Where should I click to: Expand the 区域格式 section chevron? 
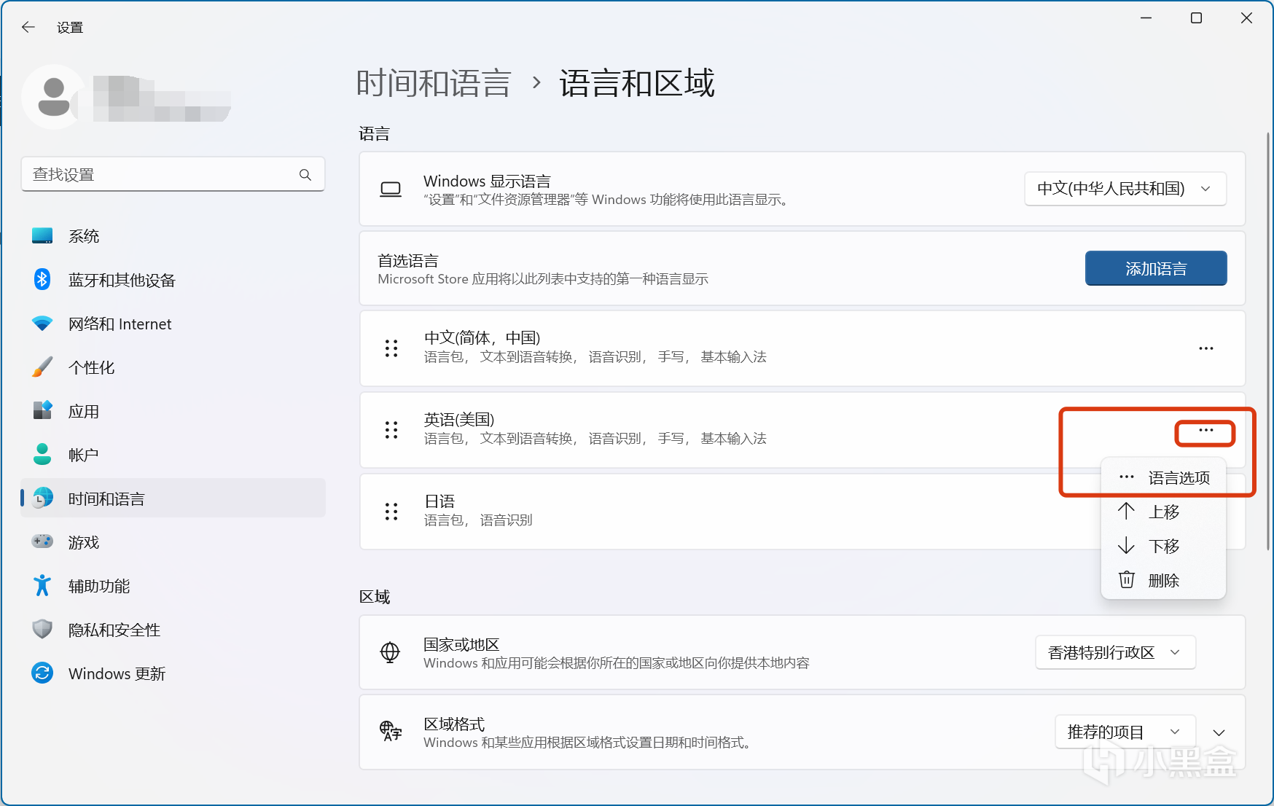tap(1219, 732)
